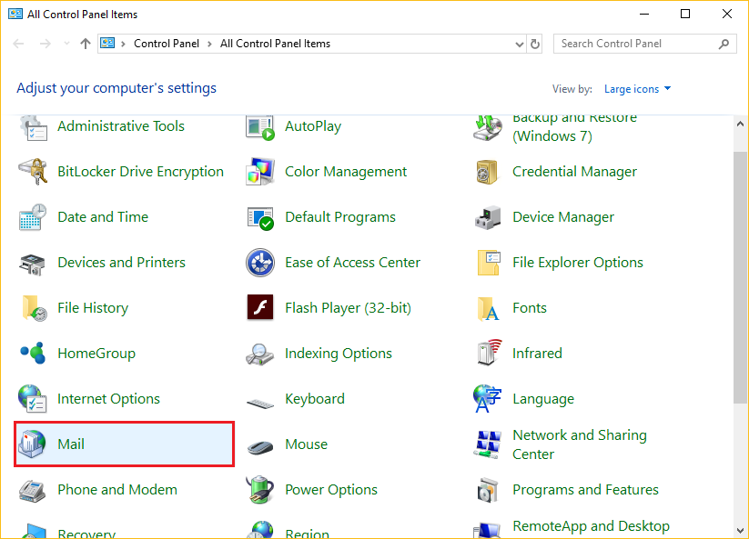Refresh the Control Panel view
This screenshot has height=539, width=749.
535,44
